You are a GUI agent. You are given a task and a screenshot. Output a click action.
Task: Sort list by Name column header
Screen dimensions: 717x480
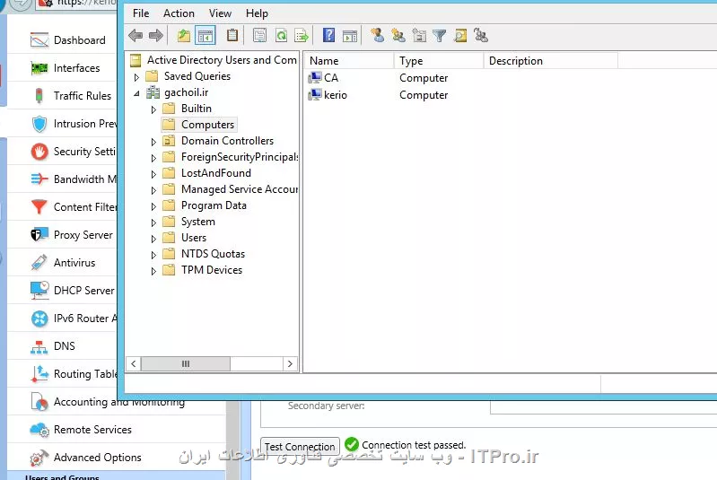348,61
